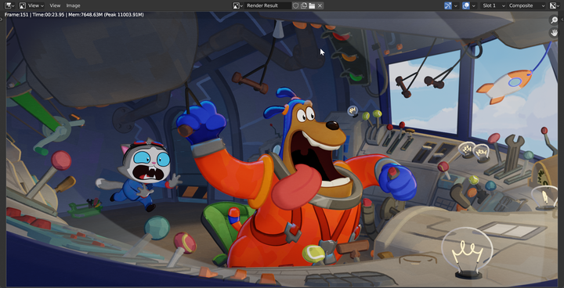Open the Image menu

(x=73, y=5)
